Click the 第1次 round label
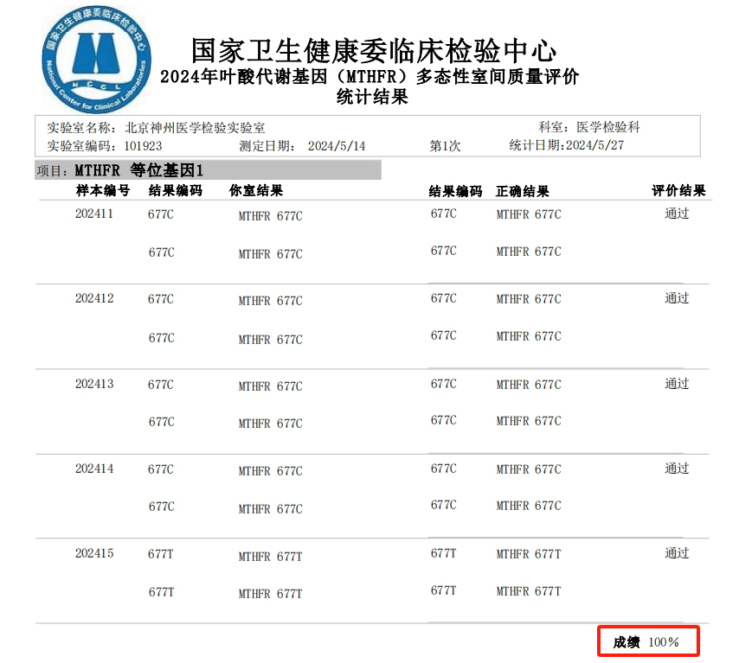Screen dimensions: 739x663 point(446,146)
